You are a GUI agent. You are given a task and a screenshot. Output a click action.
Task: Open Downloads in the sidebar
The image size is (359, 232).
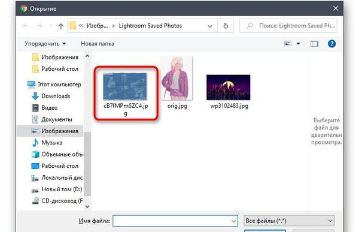coord(51,96)
